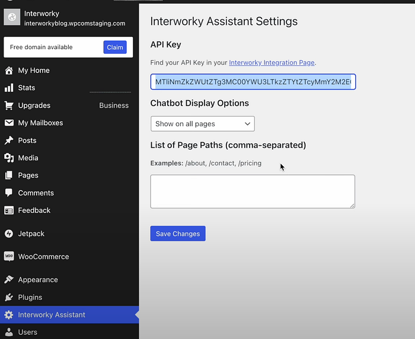Click the Posts pushpin icon
415x339 pixels.
[x=9, y=140]
